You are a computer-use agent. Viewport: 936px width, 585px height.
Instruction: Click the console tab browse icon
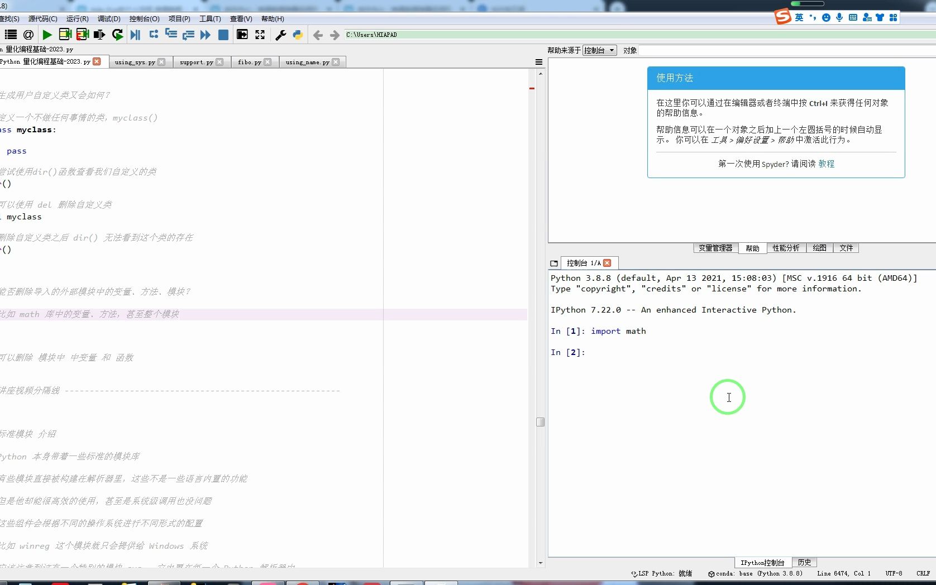point(554,263)
